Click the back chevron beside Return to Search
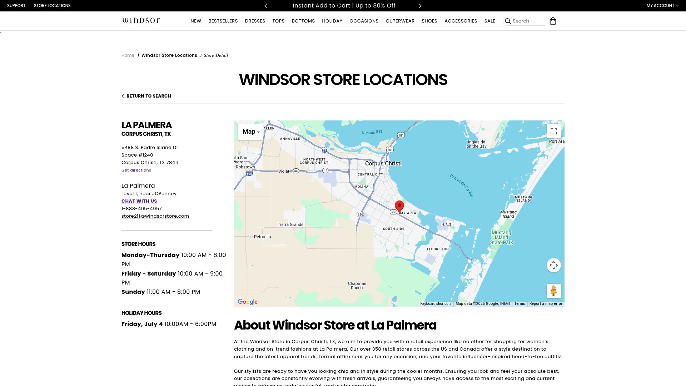Image resolution: width=686 pixels, height=386 pixels. tap(123, 96)
